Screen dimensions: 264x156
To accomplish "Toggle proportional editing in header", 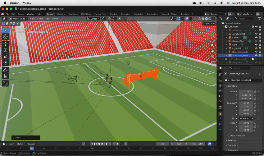I will click(119, 19).
